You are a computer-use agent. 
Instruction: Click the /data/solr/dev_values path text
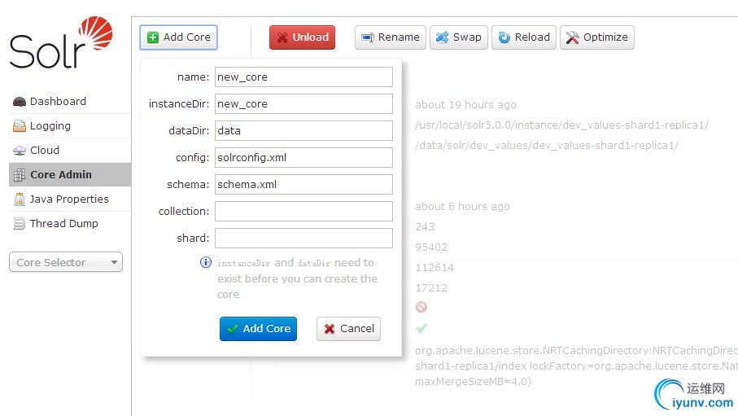[x=547, y=145]
